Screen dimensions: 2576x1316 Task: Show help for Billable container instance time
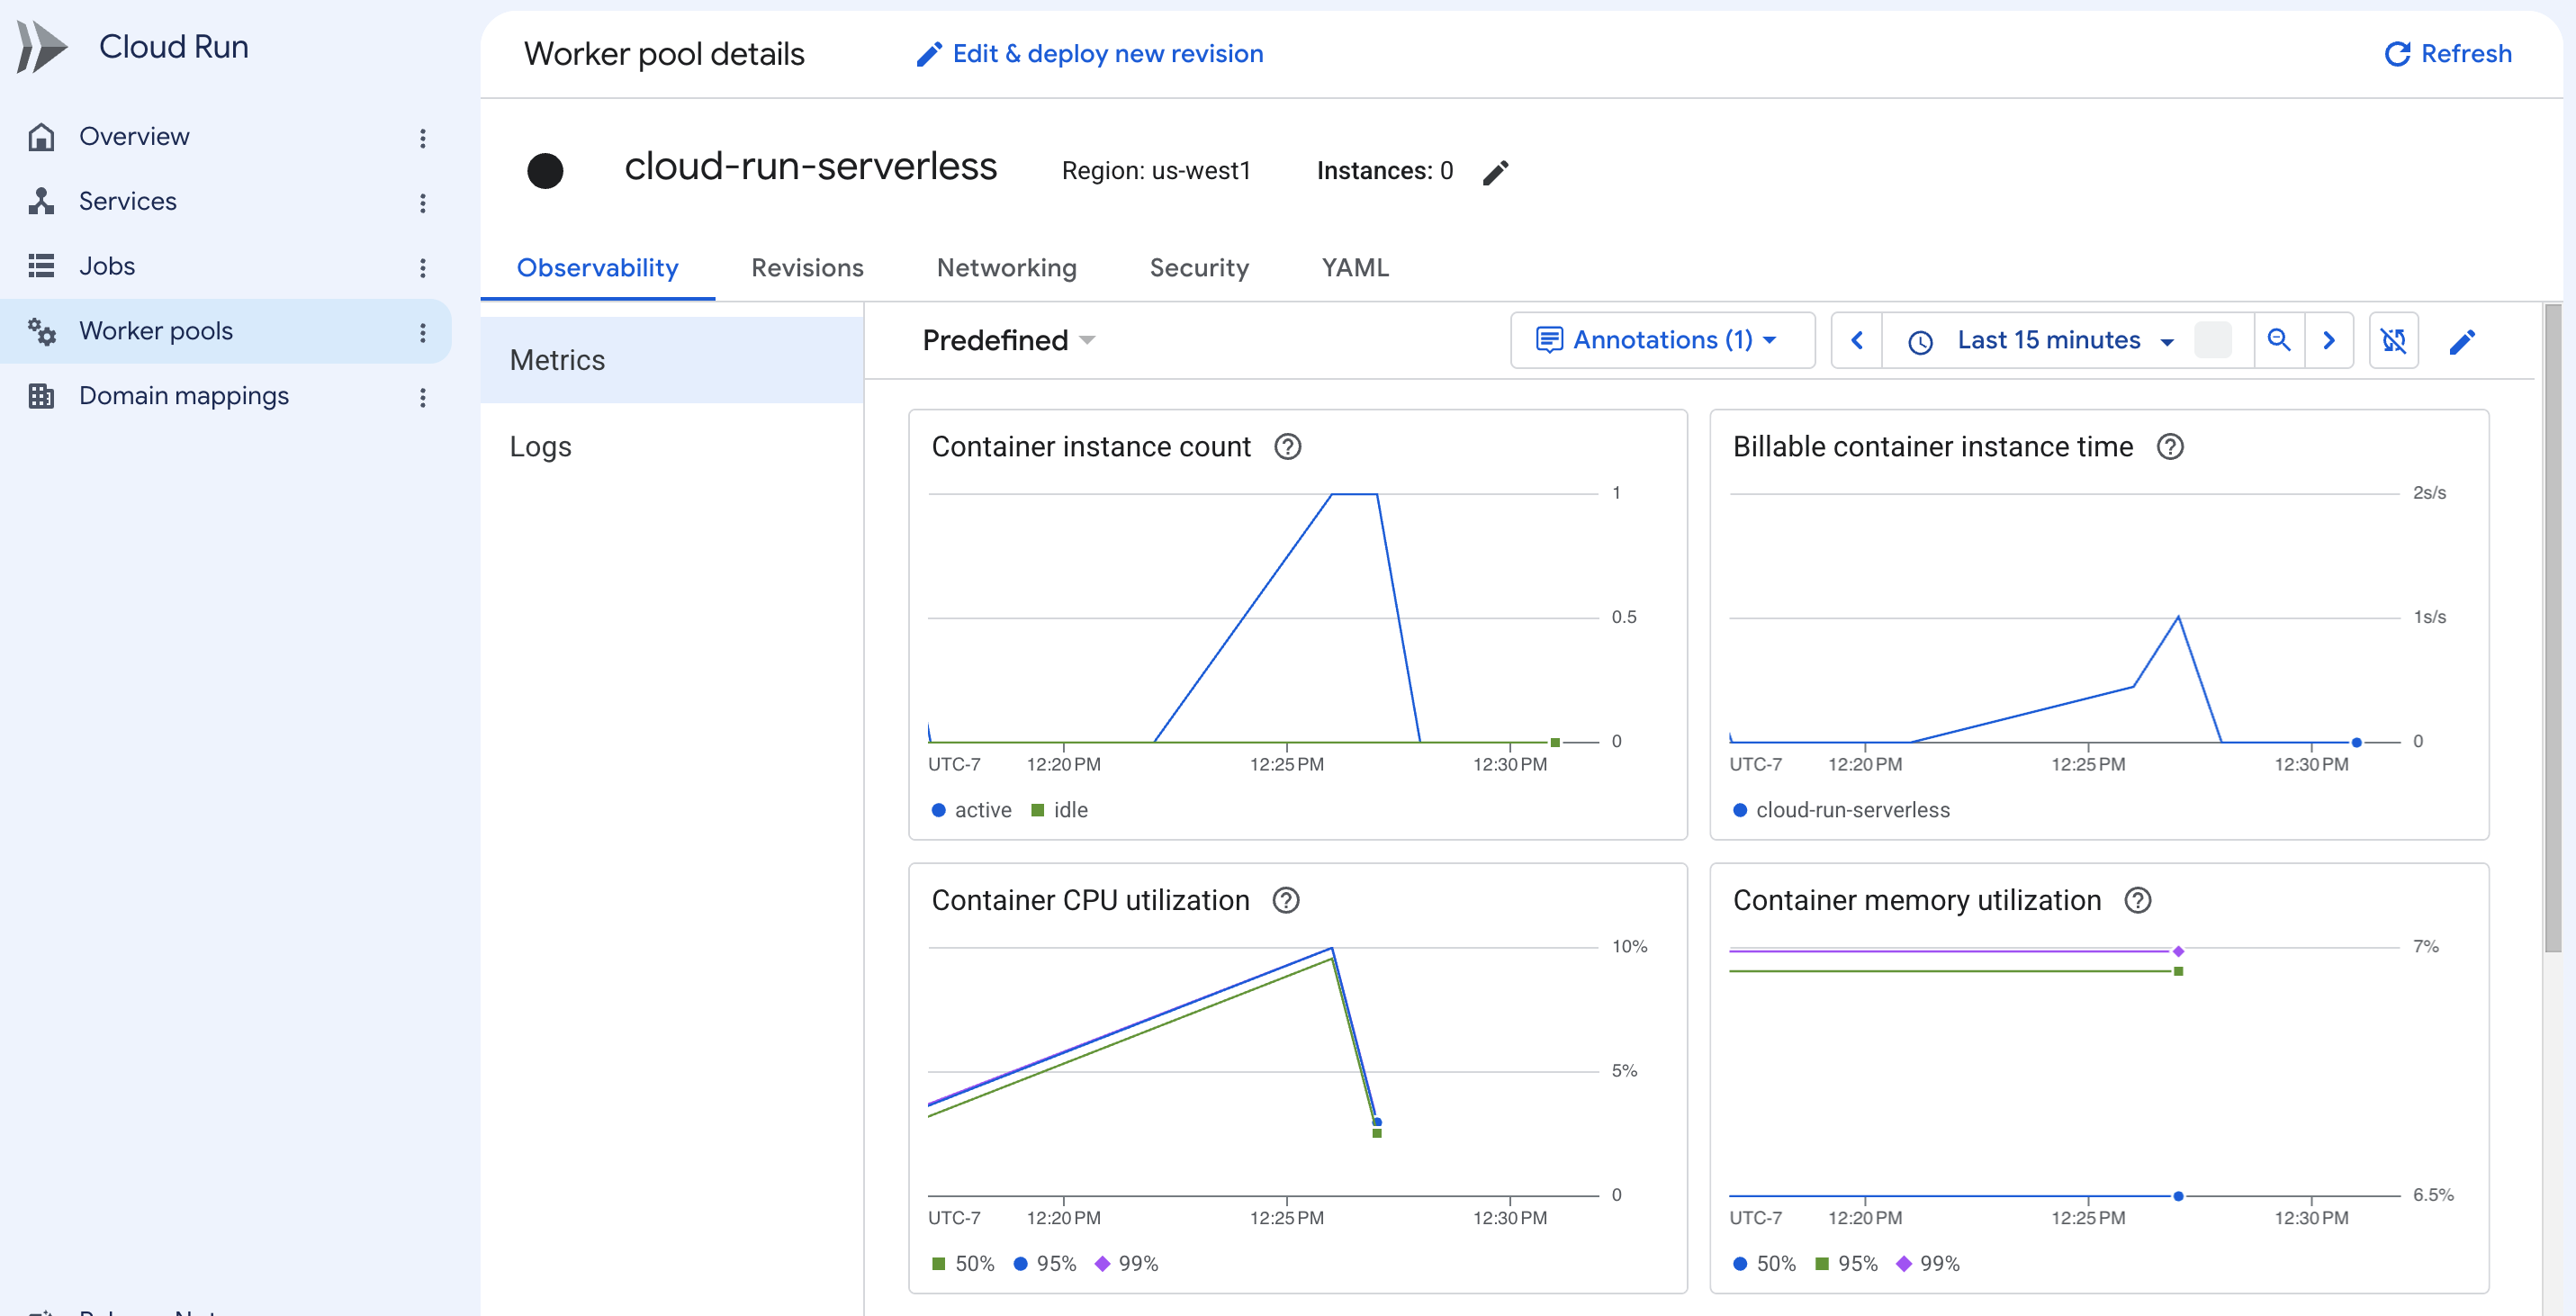point(2170,447)
